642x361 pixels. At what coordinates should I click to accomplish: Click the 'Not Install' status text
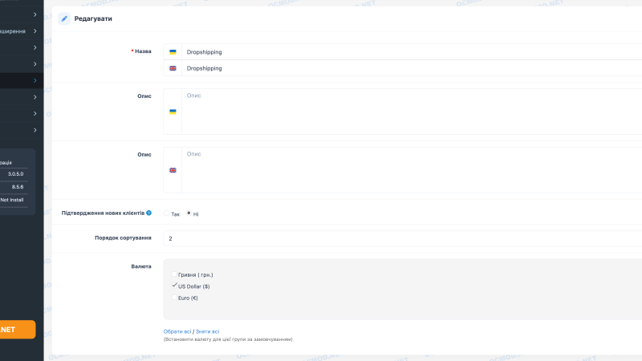[x=12, y=200]
